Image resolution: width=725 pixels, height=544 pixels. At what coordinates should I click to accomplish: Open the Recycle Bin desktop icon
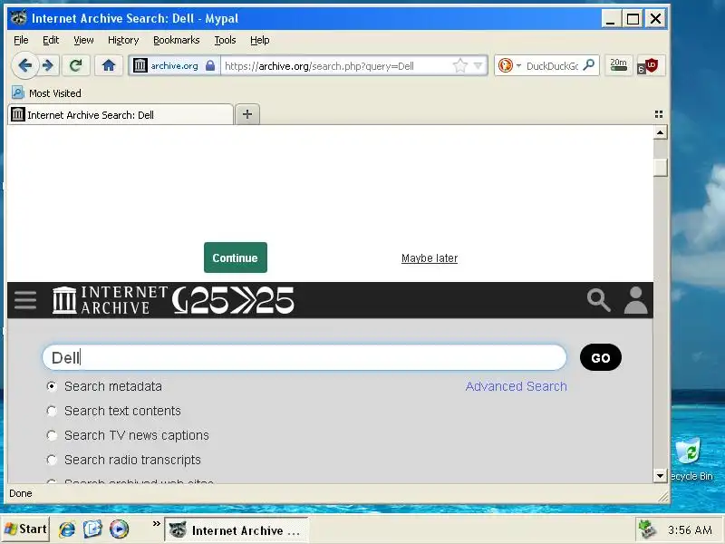690,459
